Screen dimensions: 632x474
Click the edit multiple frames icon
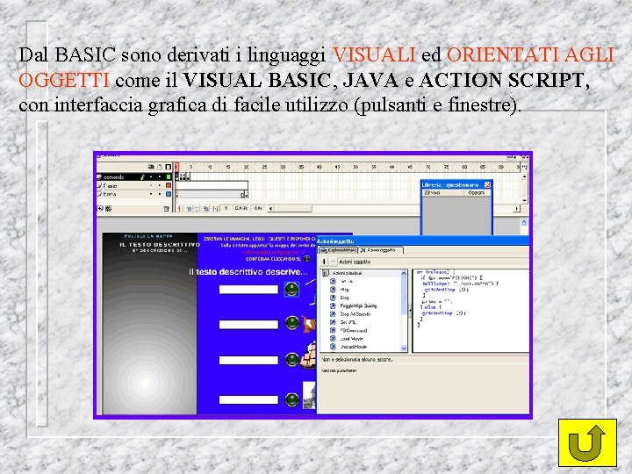tap(206, 208)
